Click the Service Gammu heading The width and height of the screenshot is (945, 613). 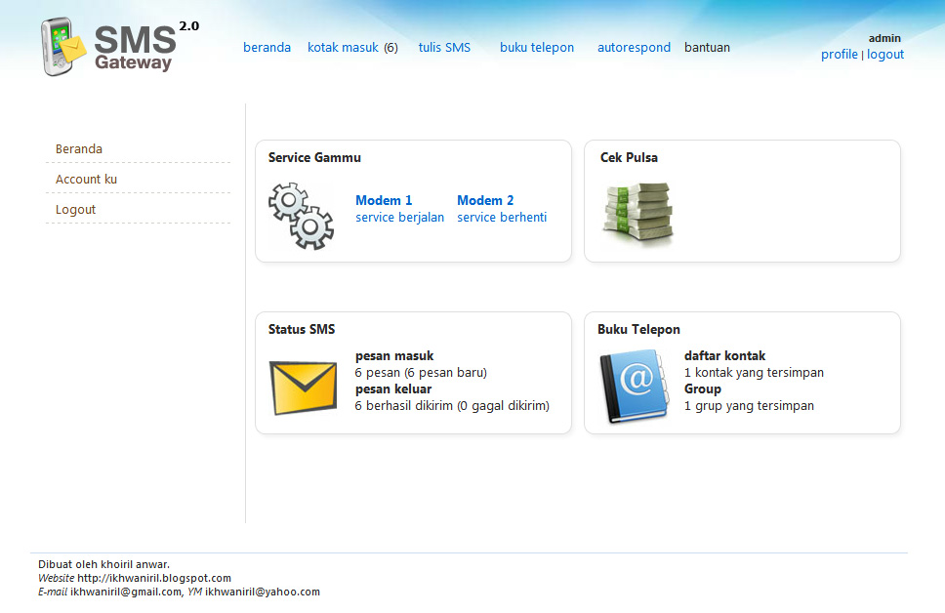(314, 157)
